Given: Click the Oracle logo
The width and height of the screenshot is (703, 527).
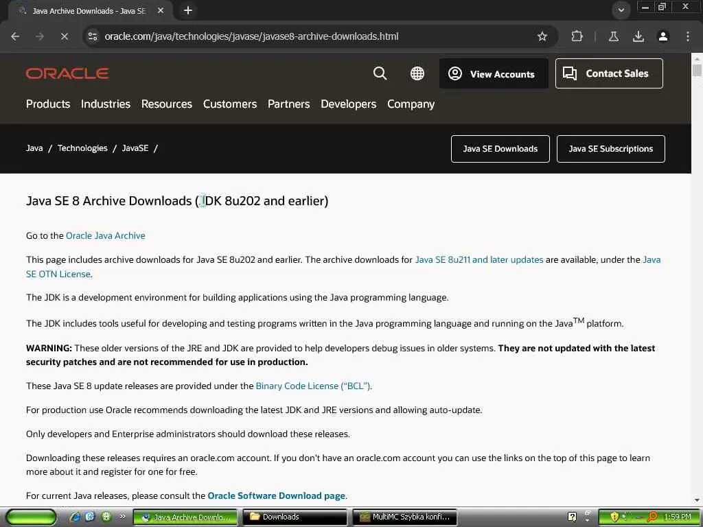Looking at the screenshot, I should 67,73.
